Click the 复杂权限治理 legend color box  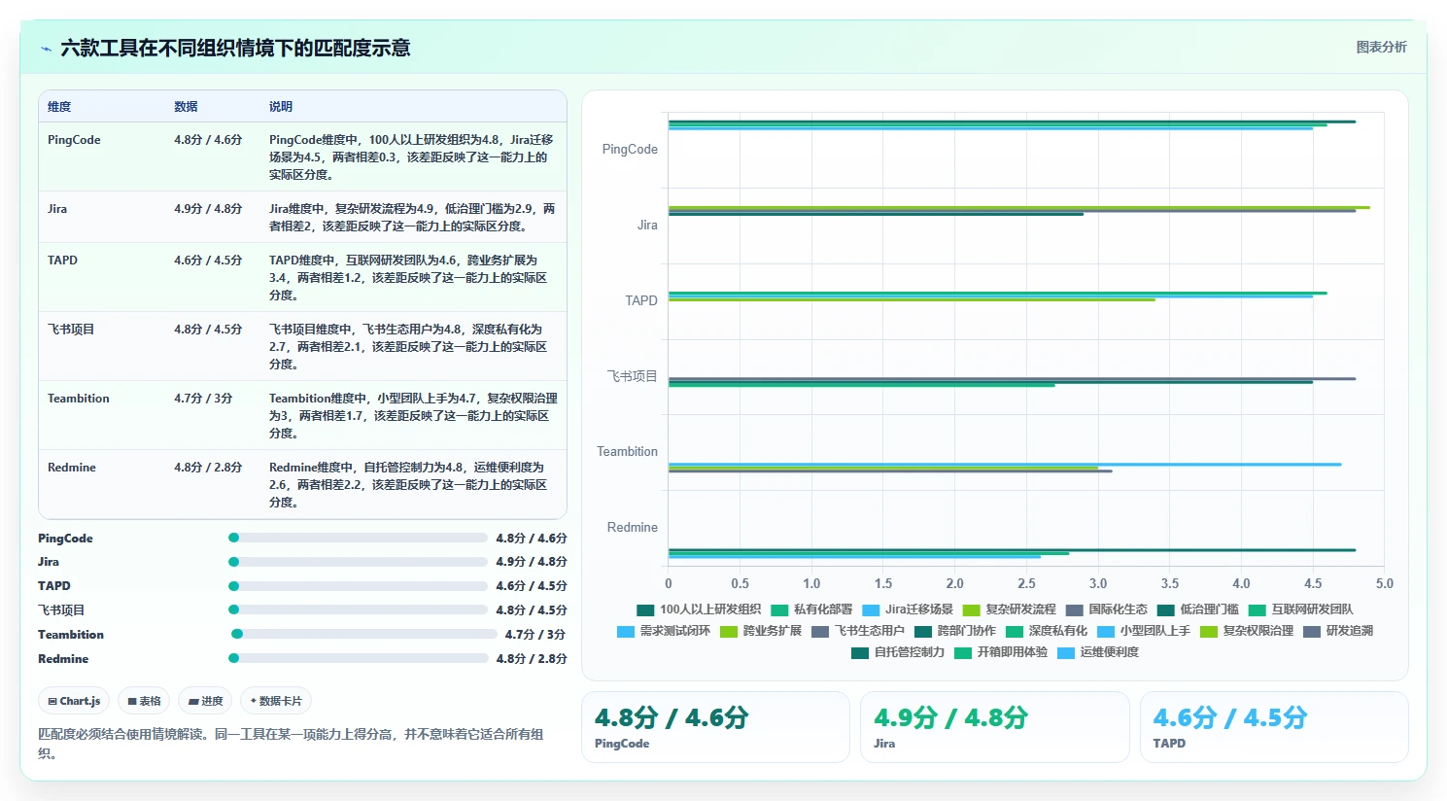pyautogui.click(x=1209, y=631)
